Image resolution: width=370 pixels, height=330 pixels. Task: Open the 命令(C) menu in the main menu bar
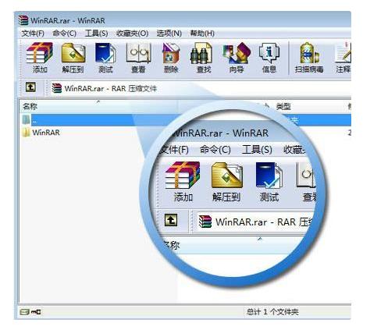64,34
